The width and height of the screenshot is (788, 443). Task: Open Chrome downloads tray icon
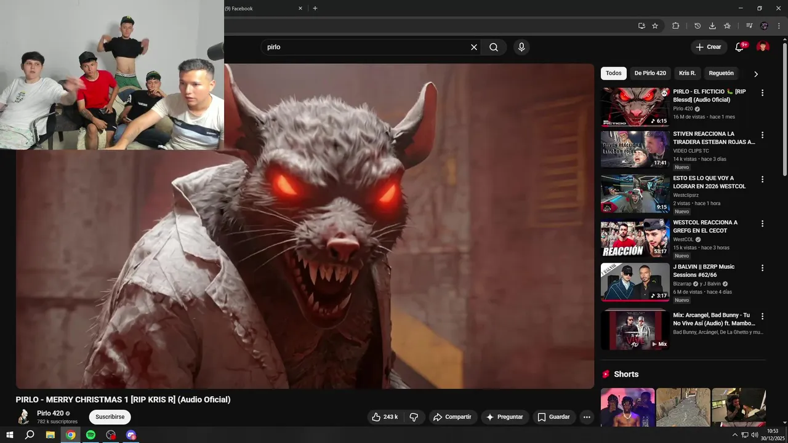[x=712, y=26]
